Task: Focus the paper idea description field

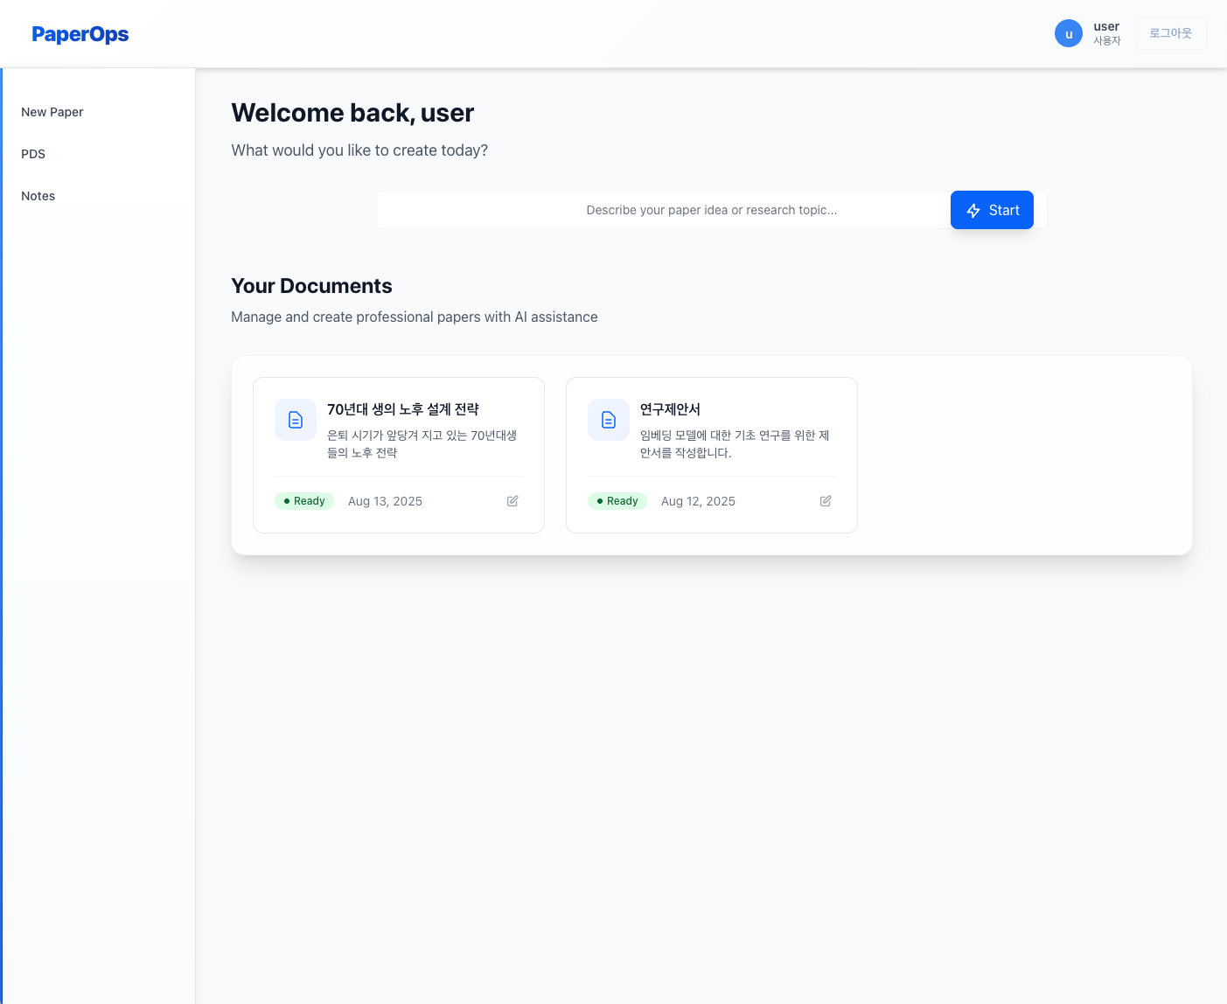Action: (x=665, y=210)
